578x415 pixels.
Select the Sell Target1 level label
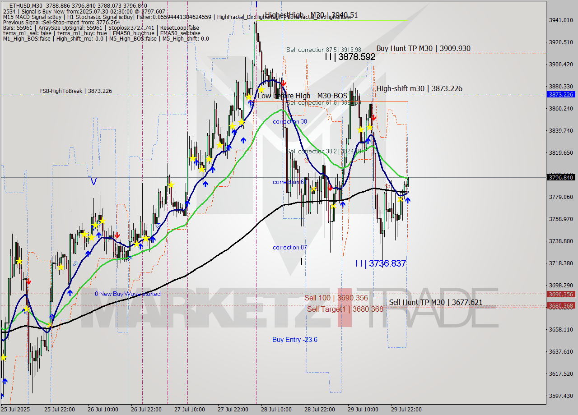tap(345, 309)
